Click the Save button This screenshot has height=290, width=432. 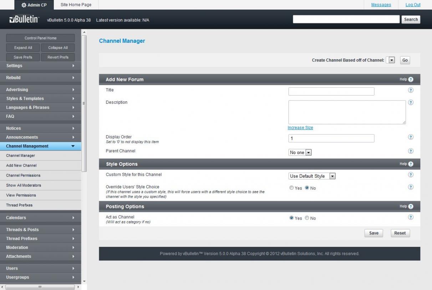pos(373,233)
